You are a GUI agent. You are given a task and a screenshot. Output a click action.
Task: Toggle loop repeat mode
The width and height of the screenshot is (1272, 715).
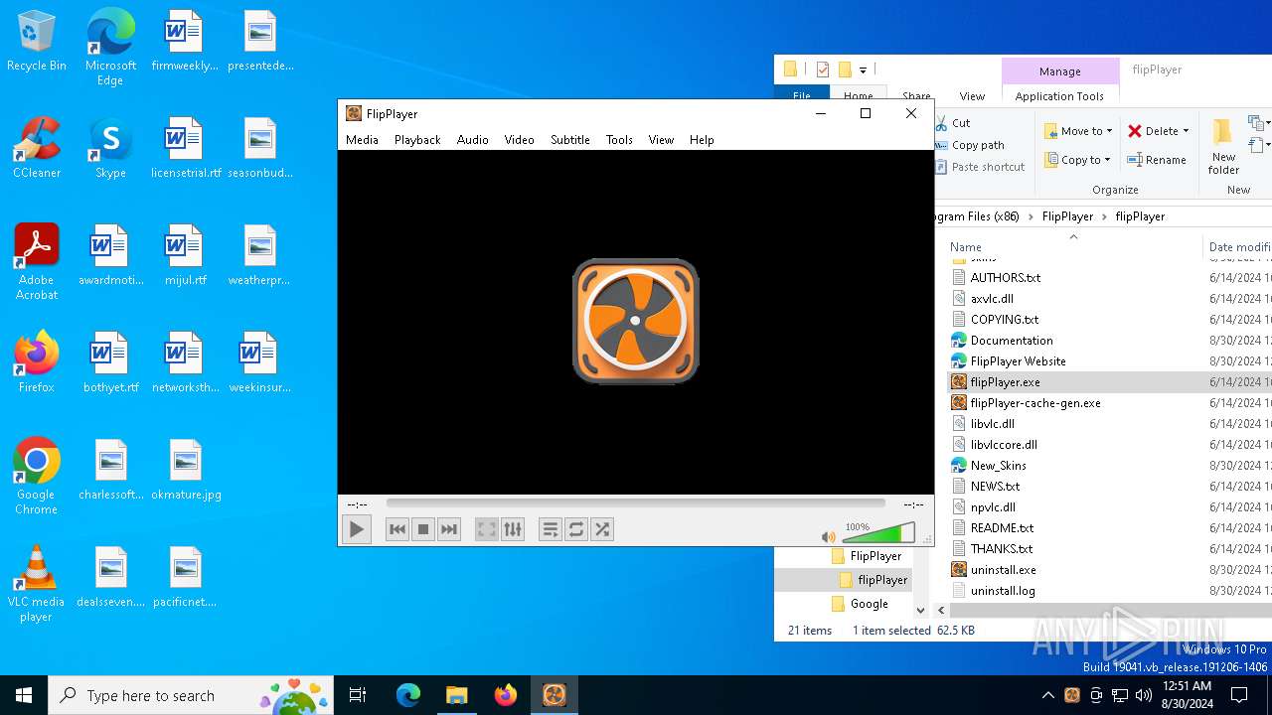(576, 529)
